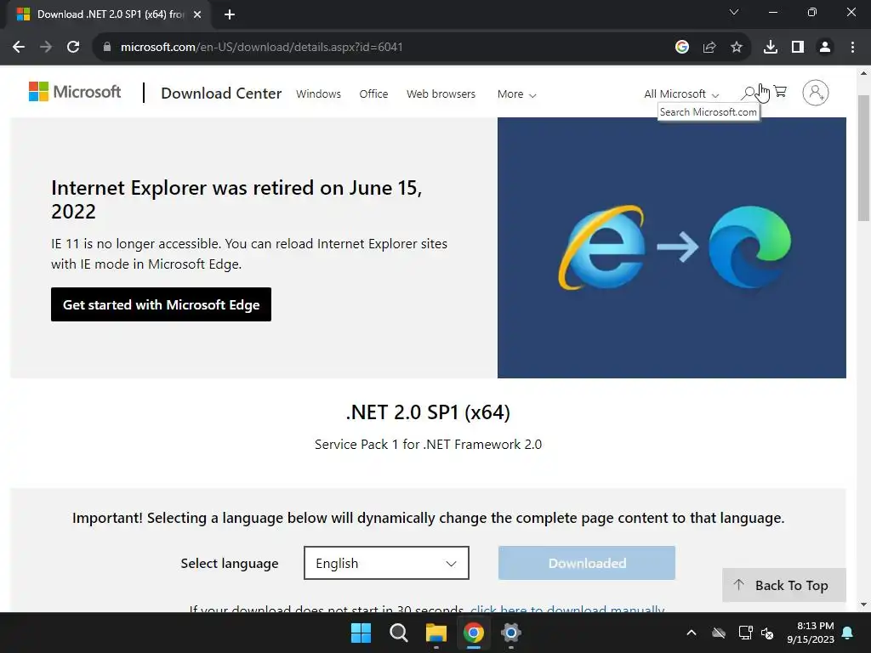Open Chrome three-dot menu
The height and width of the screenshot is (653, 871).
pos(852,48)
